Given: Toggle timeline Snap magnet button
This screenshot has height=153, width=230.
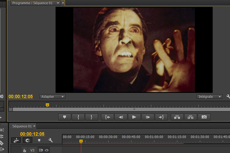Looking at the screenshot, I should click(x=27, y=141).
